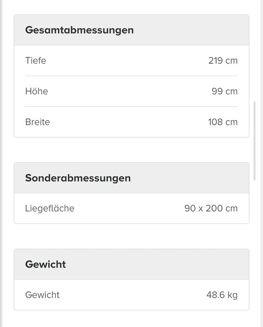Viewport: 263px width, 327px height.
Task: Click the 48.6 kg weight value
Action: pyautogui.click(x=222, y=295)
